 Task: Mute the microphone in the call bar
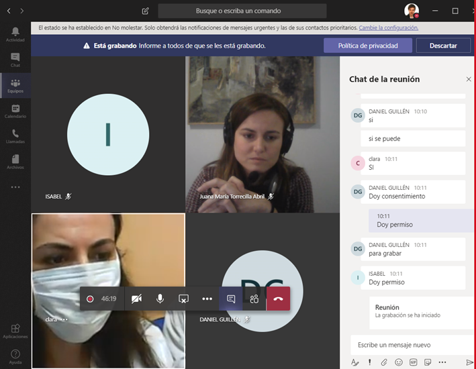[160, 299]
